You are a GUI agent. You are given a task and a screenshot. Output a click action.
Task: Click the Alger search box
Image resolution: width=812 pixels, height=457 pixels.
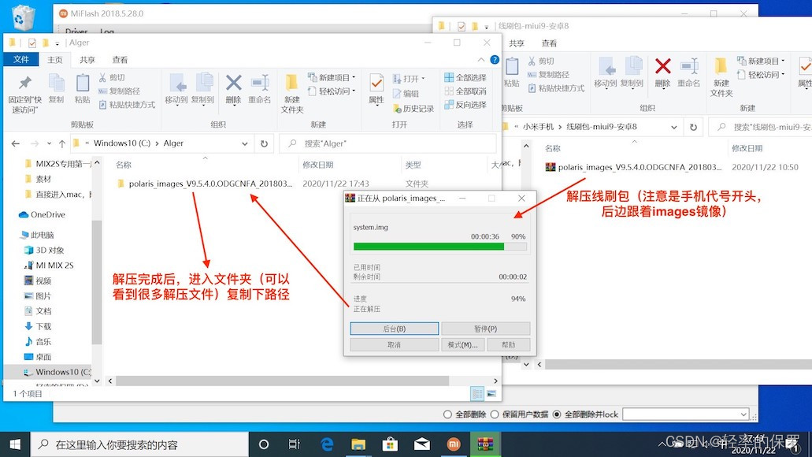tap(387, 143)
